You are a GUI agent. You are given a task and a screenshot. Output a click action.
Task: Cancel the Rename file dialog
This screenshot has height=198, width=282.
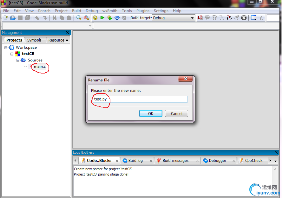176,113
